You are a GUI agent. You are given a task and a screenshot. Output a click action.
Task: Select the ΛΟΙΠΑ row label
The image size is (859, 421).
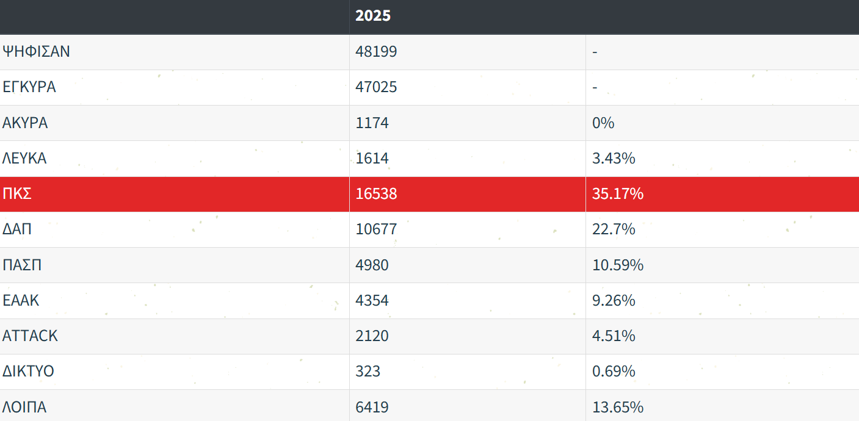tap(24, 407)
